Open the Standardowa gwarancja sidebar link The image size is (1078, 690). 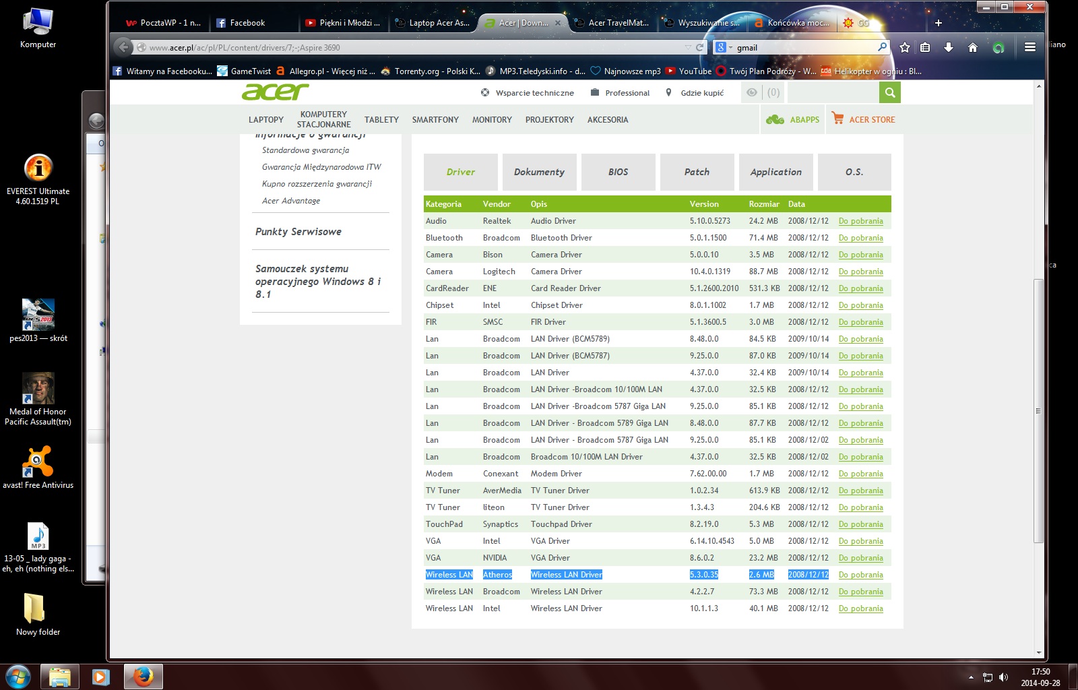[x=305, y=150]
